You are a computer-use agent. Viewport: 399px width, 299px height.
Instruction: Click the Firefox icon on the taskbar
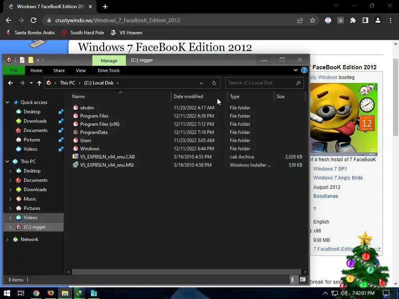coord(51,293)
